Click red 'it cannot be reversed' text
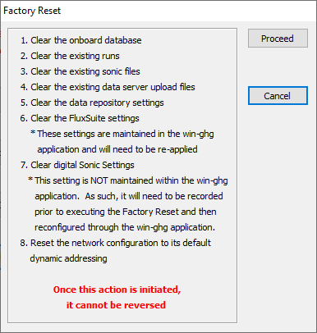The height and width of the screenshot is (333, 317). (x=116, y=305)
